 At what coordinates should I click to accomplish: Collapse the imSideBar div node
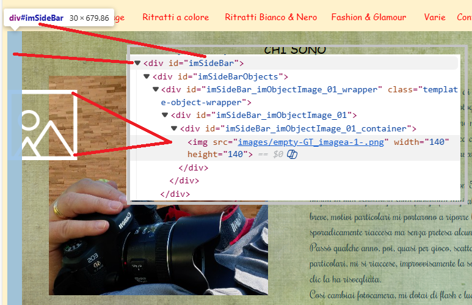(137, 63)
